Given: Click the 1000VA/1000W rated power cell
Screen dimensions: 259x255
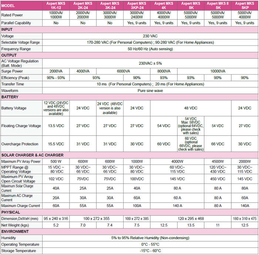Looking at the screenshot, I should point(56,15).
